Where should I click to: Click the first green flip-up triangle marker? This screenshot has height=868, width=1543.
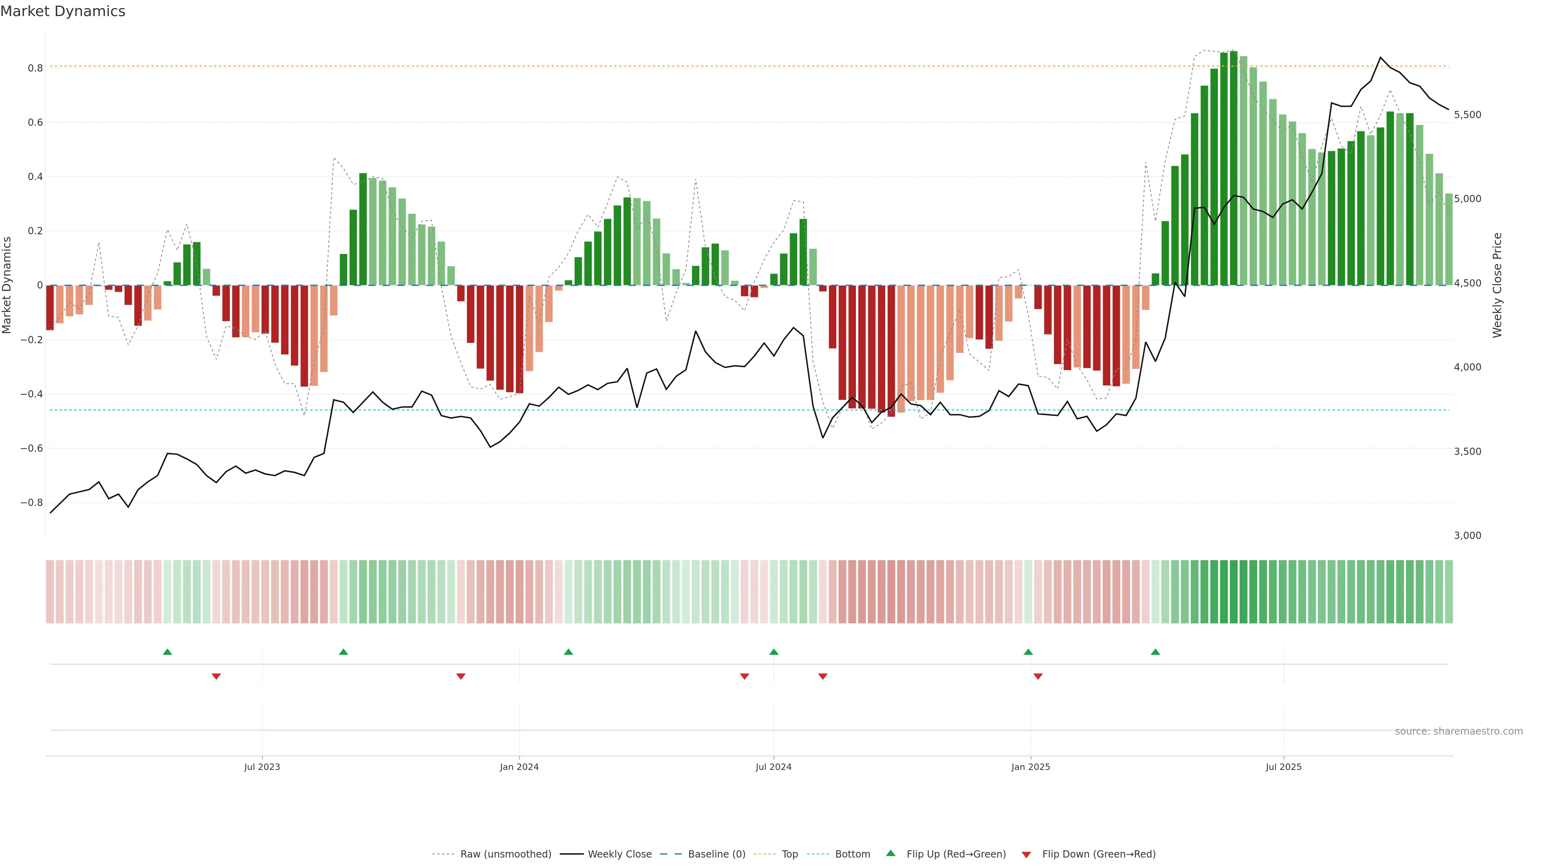(x=168, y=652)
